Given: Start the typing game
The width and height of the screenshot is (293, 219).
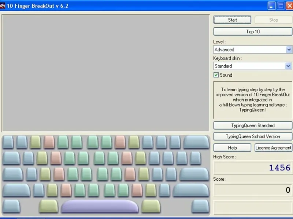Looking at the screenshot, I should click(x=232, y=20).
